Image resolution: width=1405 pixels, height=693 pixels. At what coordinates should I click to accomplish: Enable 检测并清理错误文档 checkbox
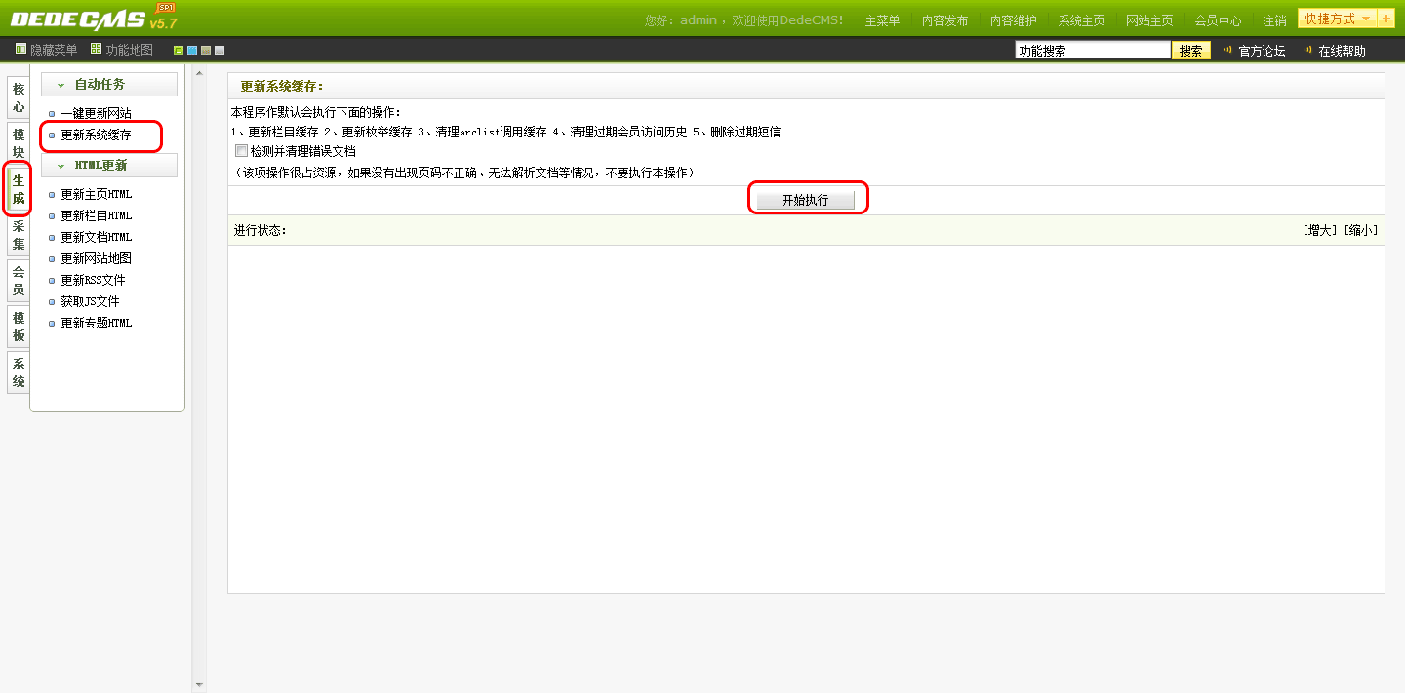coord(242,151)
